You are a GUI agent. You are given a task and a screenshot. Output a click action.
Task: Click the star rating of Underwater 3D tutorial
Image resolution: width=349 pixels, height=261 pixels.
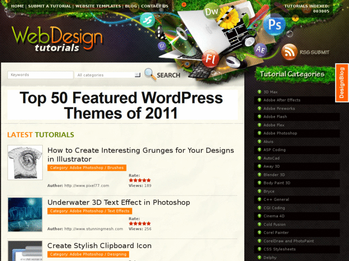coord(140,224)
